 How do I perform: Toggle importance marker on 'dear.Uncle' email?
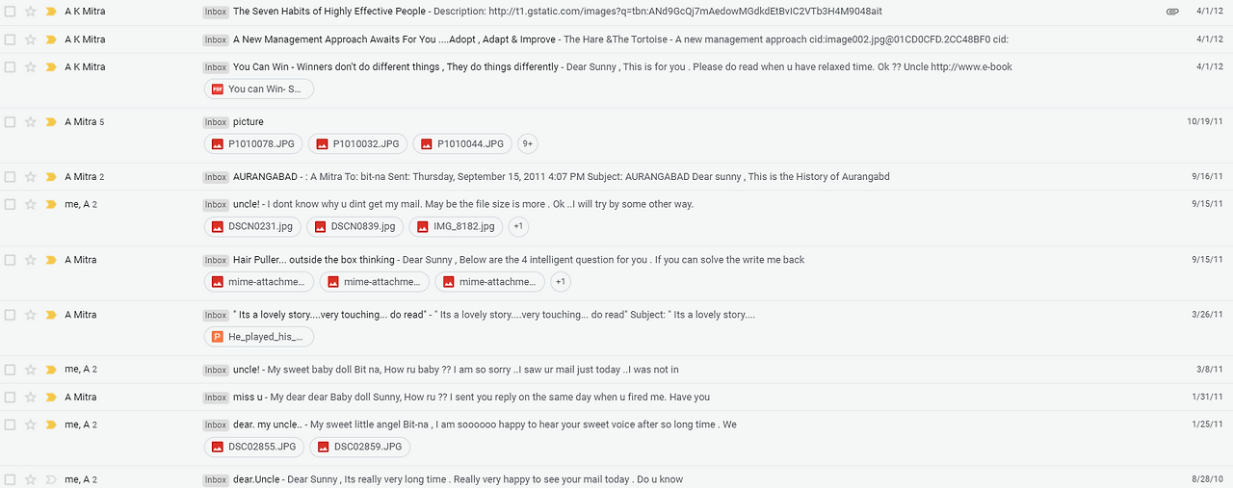(51, 479)
